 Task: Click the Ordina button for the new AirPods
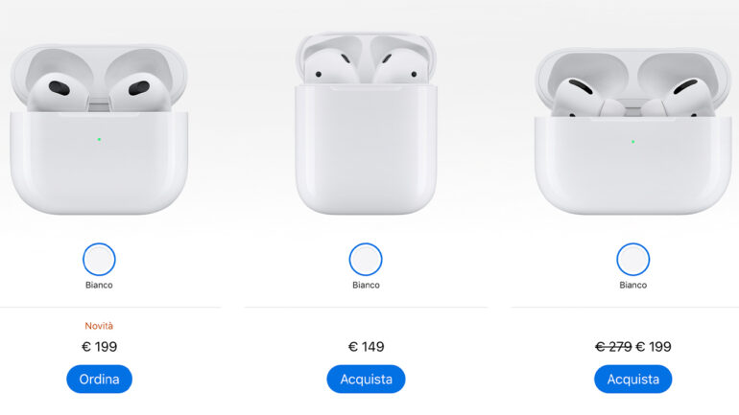(99, 379)
